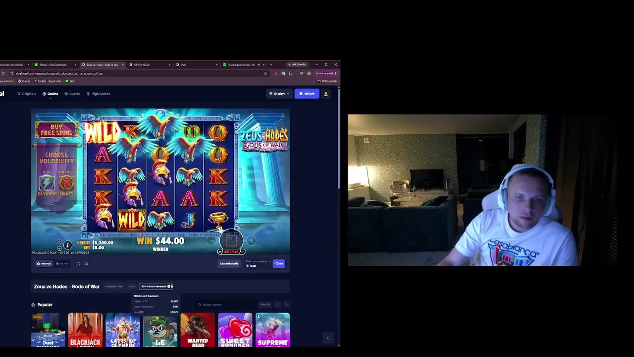Show previous popular games with left arrow
This screenshot has width=634, height=357.
tap(277, 304)
